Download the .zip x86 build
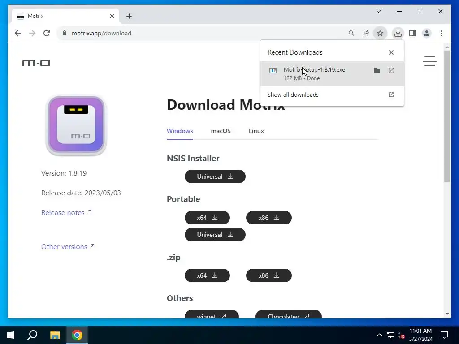Screen dimensions: 459x344 coord(269,275)
